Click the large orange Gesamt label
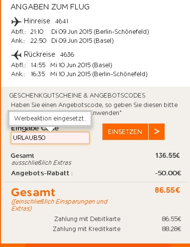 pyautogui.click(x=33, y=192)
